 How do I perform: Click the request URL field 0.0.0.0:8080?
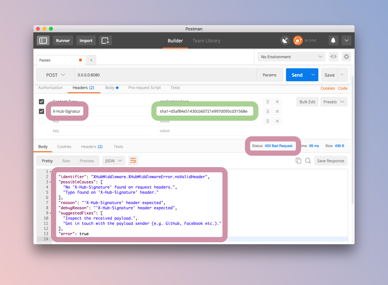165,75
